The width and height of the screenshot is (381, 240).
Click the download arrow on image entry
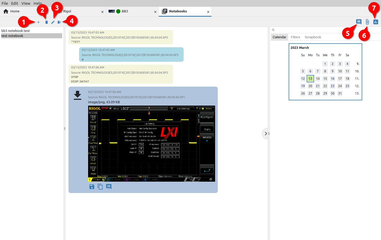(78, 95)
